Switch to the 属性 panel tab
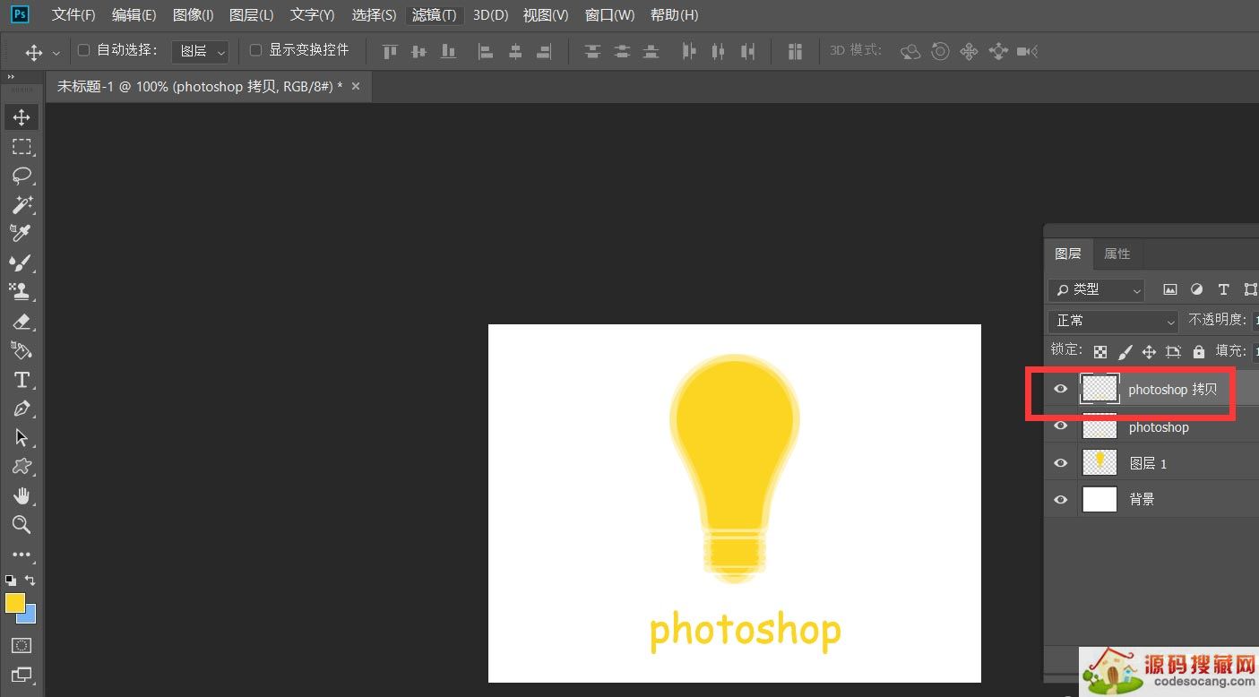 1117,254
